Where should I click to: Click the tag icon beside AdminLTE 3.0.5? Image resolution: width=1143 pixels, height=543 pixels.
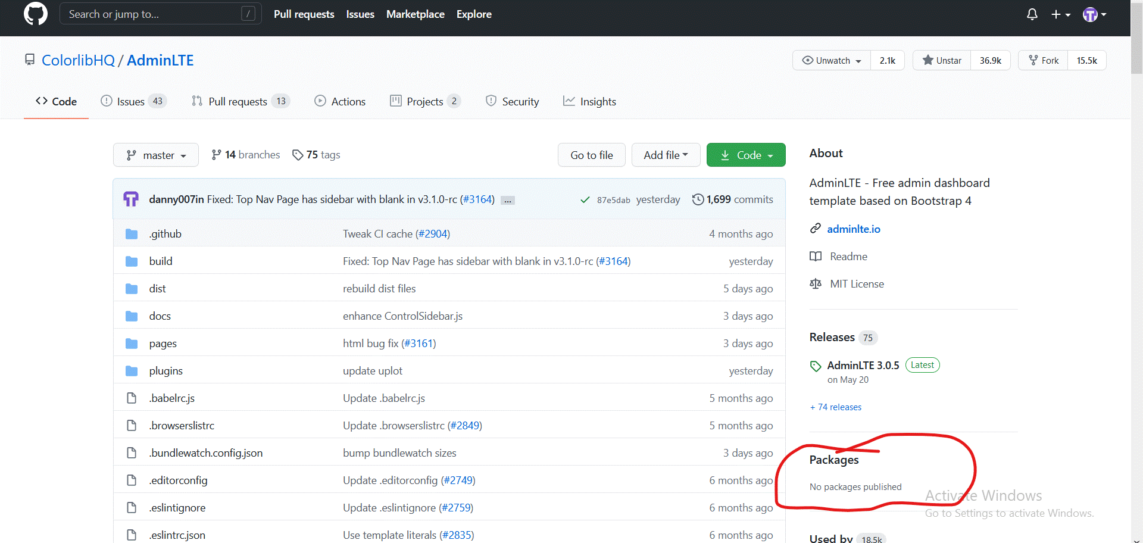click(x=815, y=365)
